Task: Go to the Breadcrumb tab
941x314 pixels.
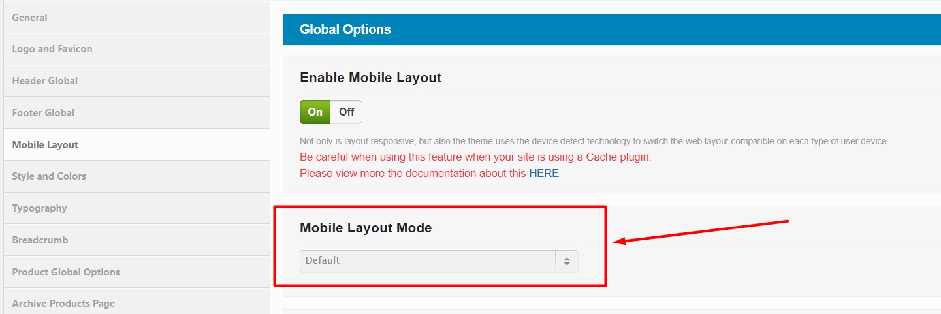Action: 40,240
